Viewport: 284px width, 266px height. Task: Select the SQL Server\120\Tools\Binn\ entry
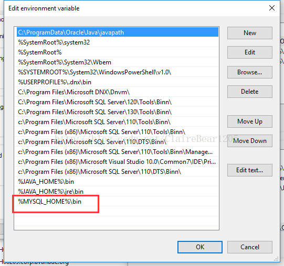pyautogui.click(x=117, y=102)
